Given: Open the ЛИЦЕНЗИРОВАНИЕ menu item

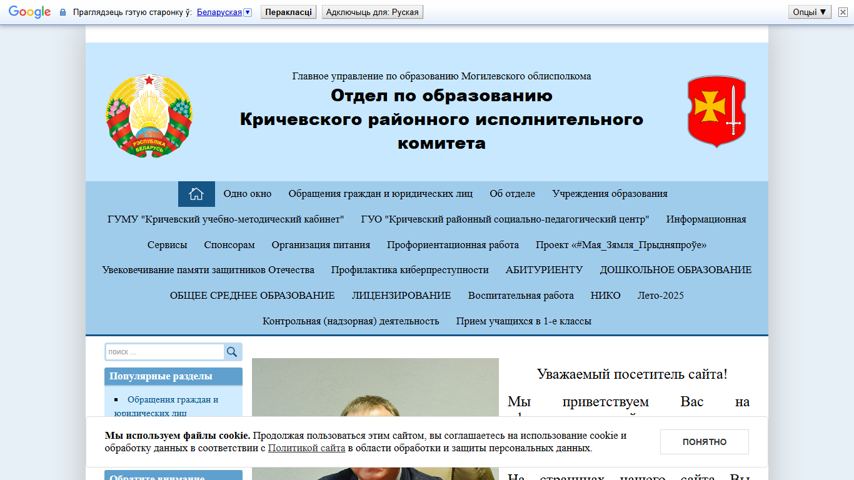Looking at the screenshot, I should point(401,296).
